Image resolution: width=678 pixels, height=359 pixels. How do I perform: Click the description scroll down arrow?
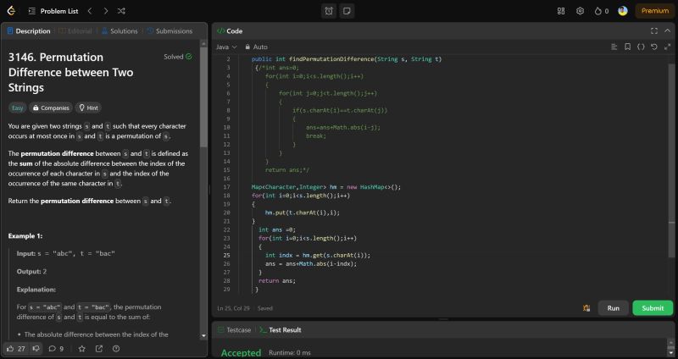point(203,335)
